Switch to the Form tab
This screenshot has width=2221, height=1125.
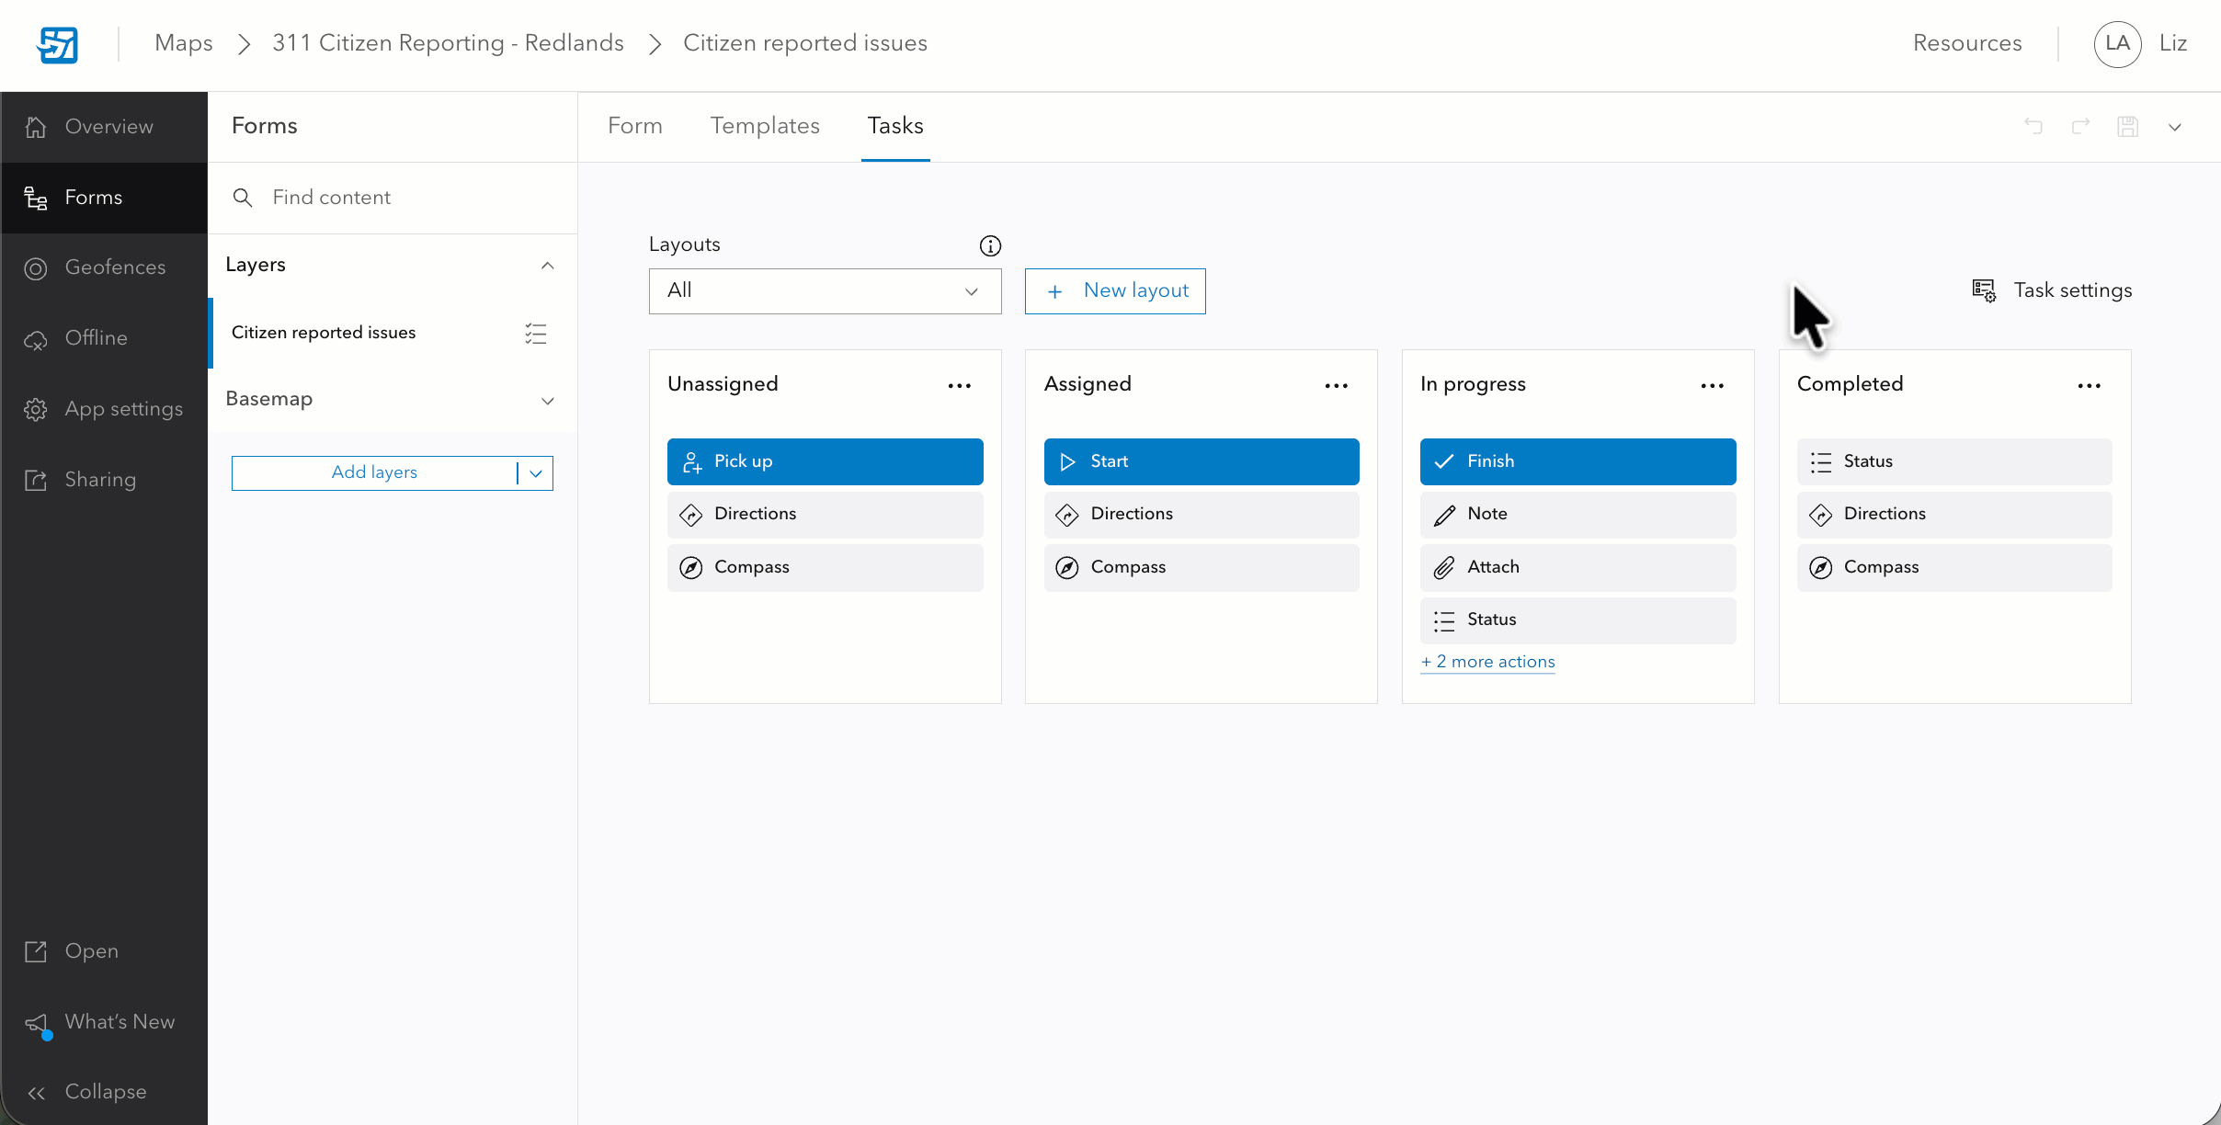[x=634, y=126]
